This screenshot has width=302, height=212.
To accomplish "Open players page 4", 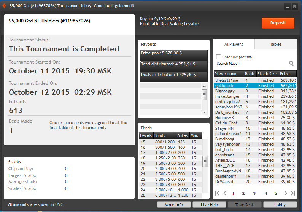I will pos(266,193).
